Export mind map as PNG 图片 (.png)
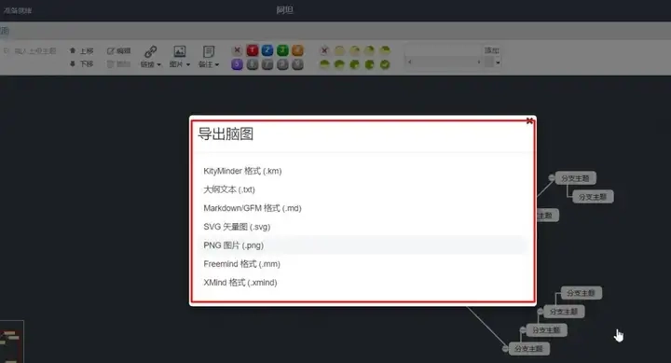Screen dimensions: 671x363 coord(363,245)
